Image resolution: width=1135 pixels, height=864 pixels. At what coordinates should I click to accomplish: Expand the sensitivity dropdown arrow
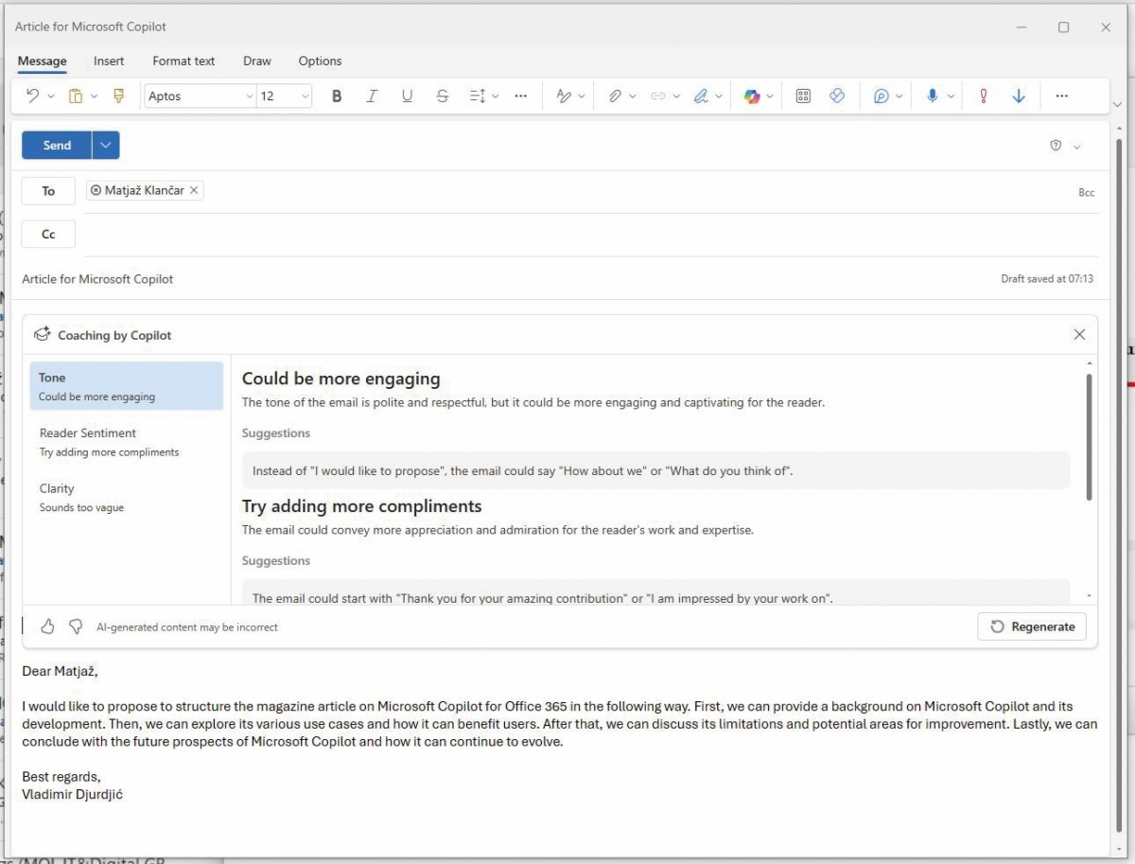[1076, 147]
